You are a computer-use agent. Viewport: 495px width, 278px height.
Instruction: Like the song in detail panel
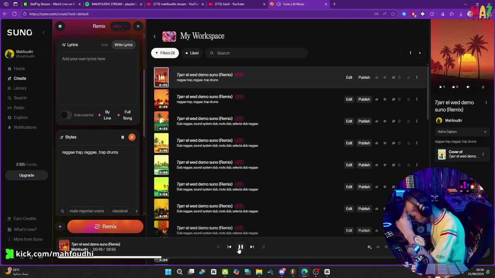coord(455,87)
